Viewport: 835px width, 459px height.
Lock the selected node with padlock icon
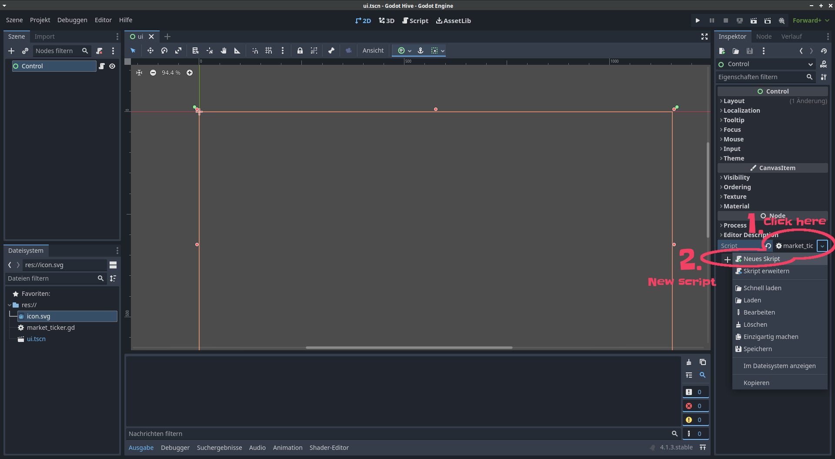coord(300,50)
